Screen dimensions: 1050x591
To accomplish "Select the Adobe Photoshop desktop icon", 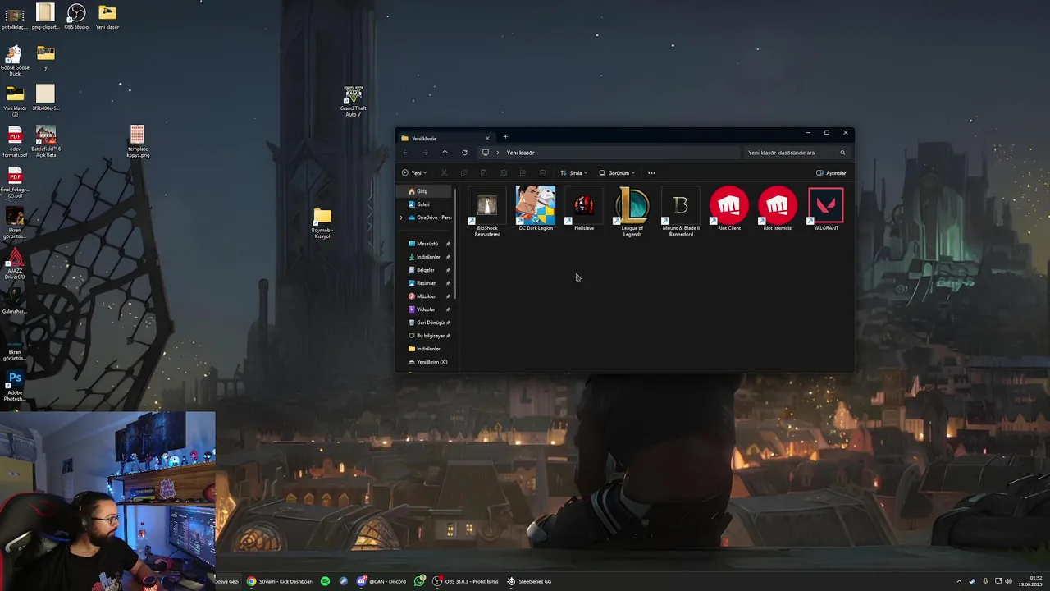I will click(x=15, y=386).
